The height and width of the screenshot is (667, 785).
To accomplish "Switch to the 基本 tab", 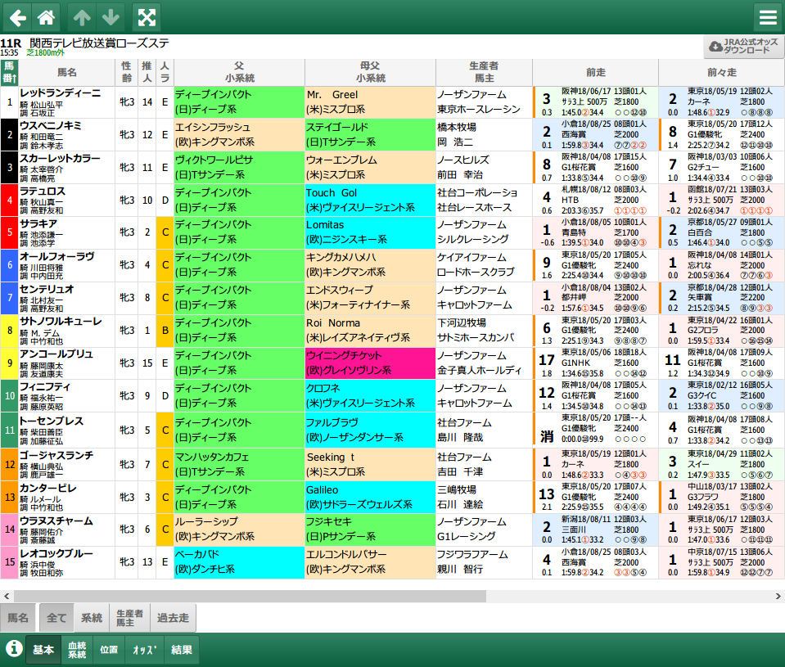I will click(x=43, y=650).
